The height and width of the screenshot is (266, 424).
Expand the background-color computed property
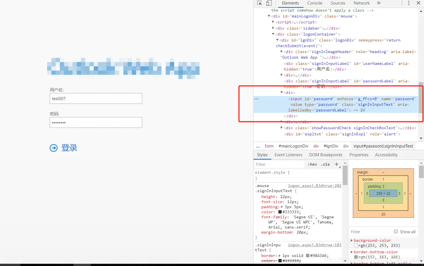click(x=351, y=240)
